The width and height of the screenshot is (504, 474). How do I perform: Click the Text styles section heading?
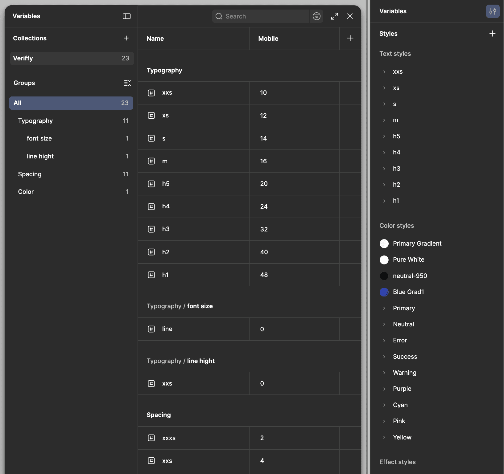tap(395, 54)
